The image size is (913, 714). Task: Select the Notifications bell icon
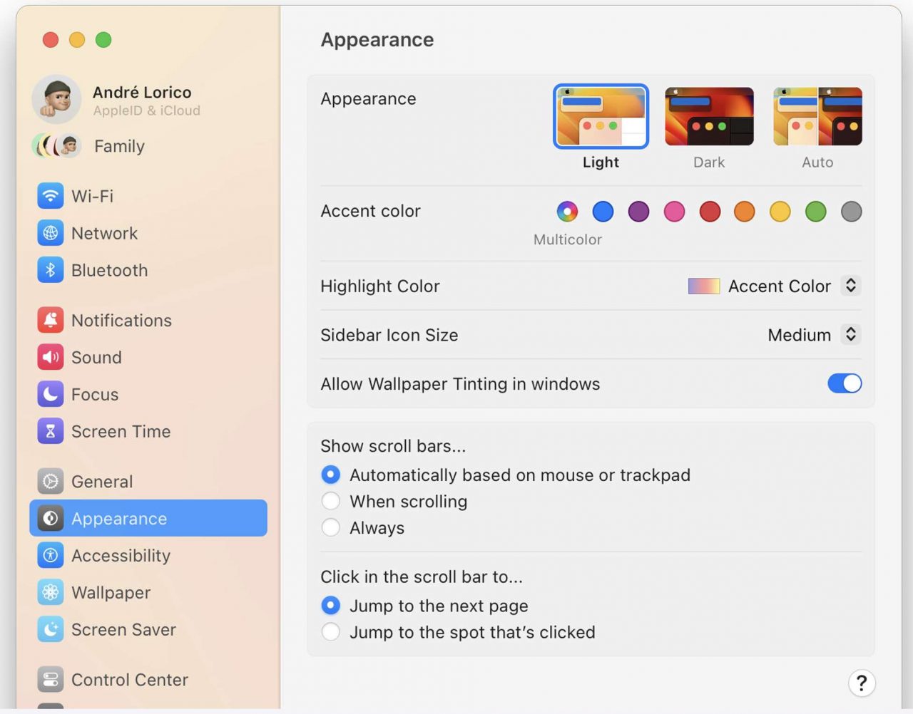[x=51, y=320]
